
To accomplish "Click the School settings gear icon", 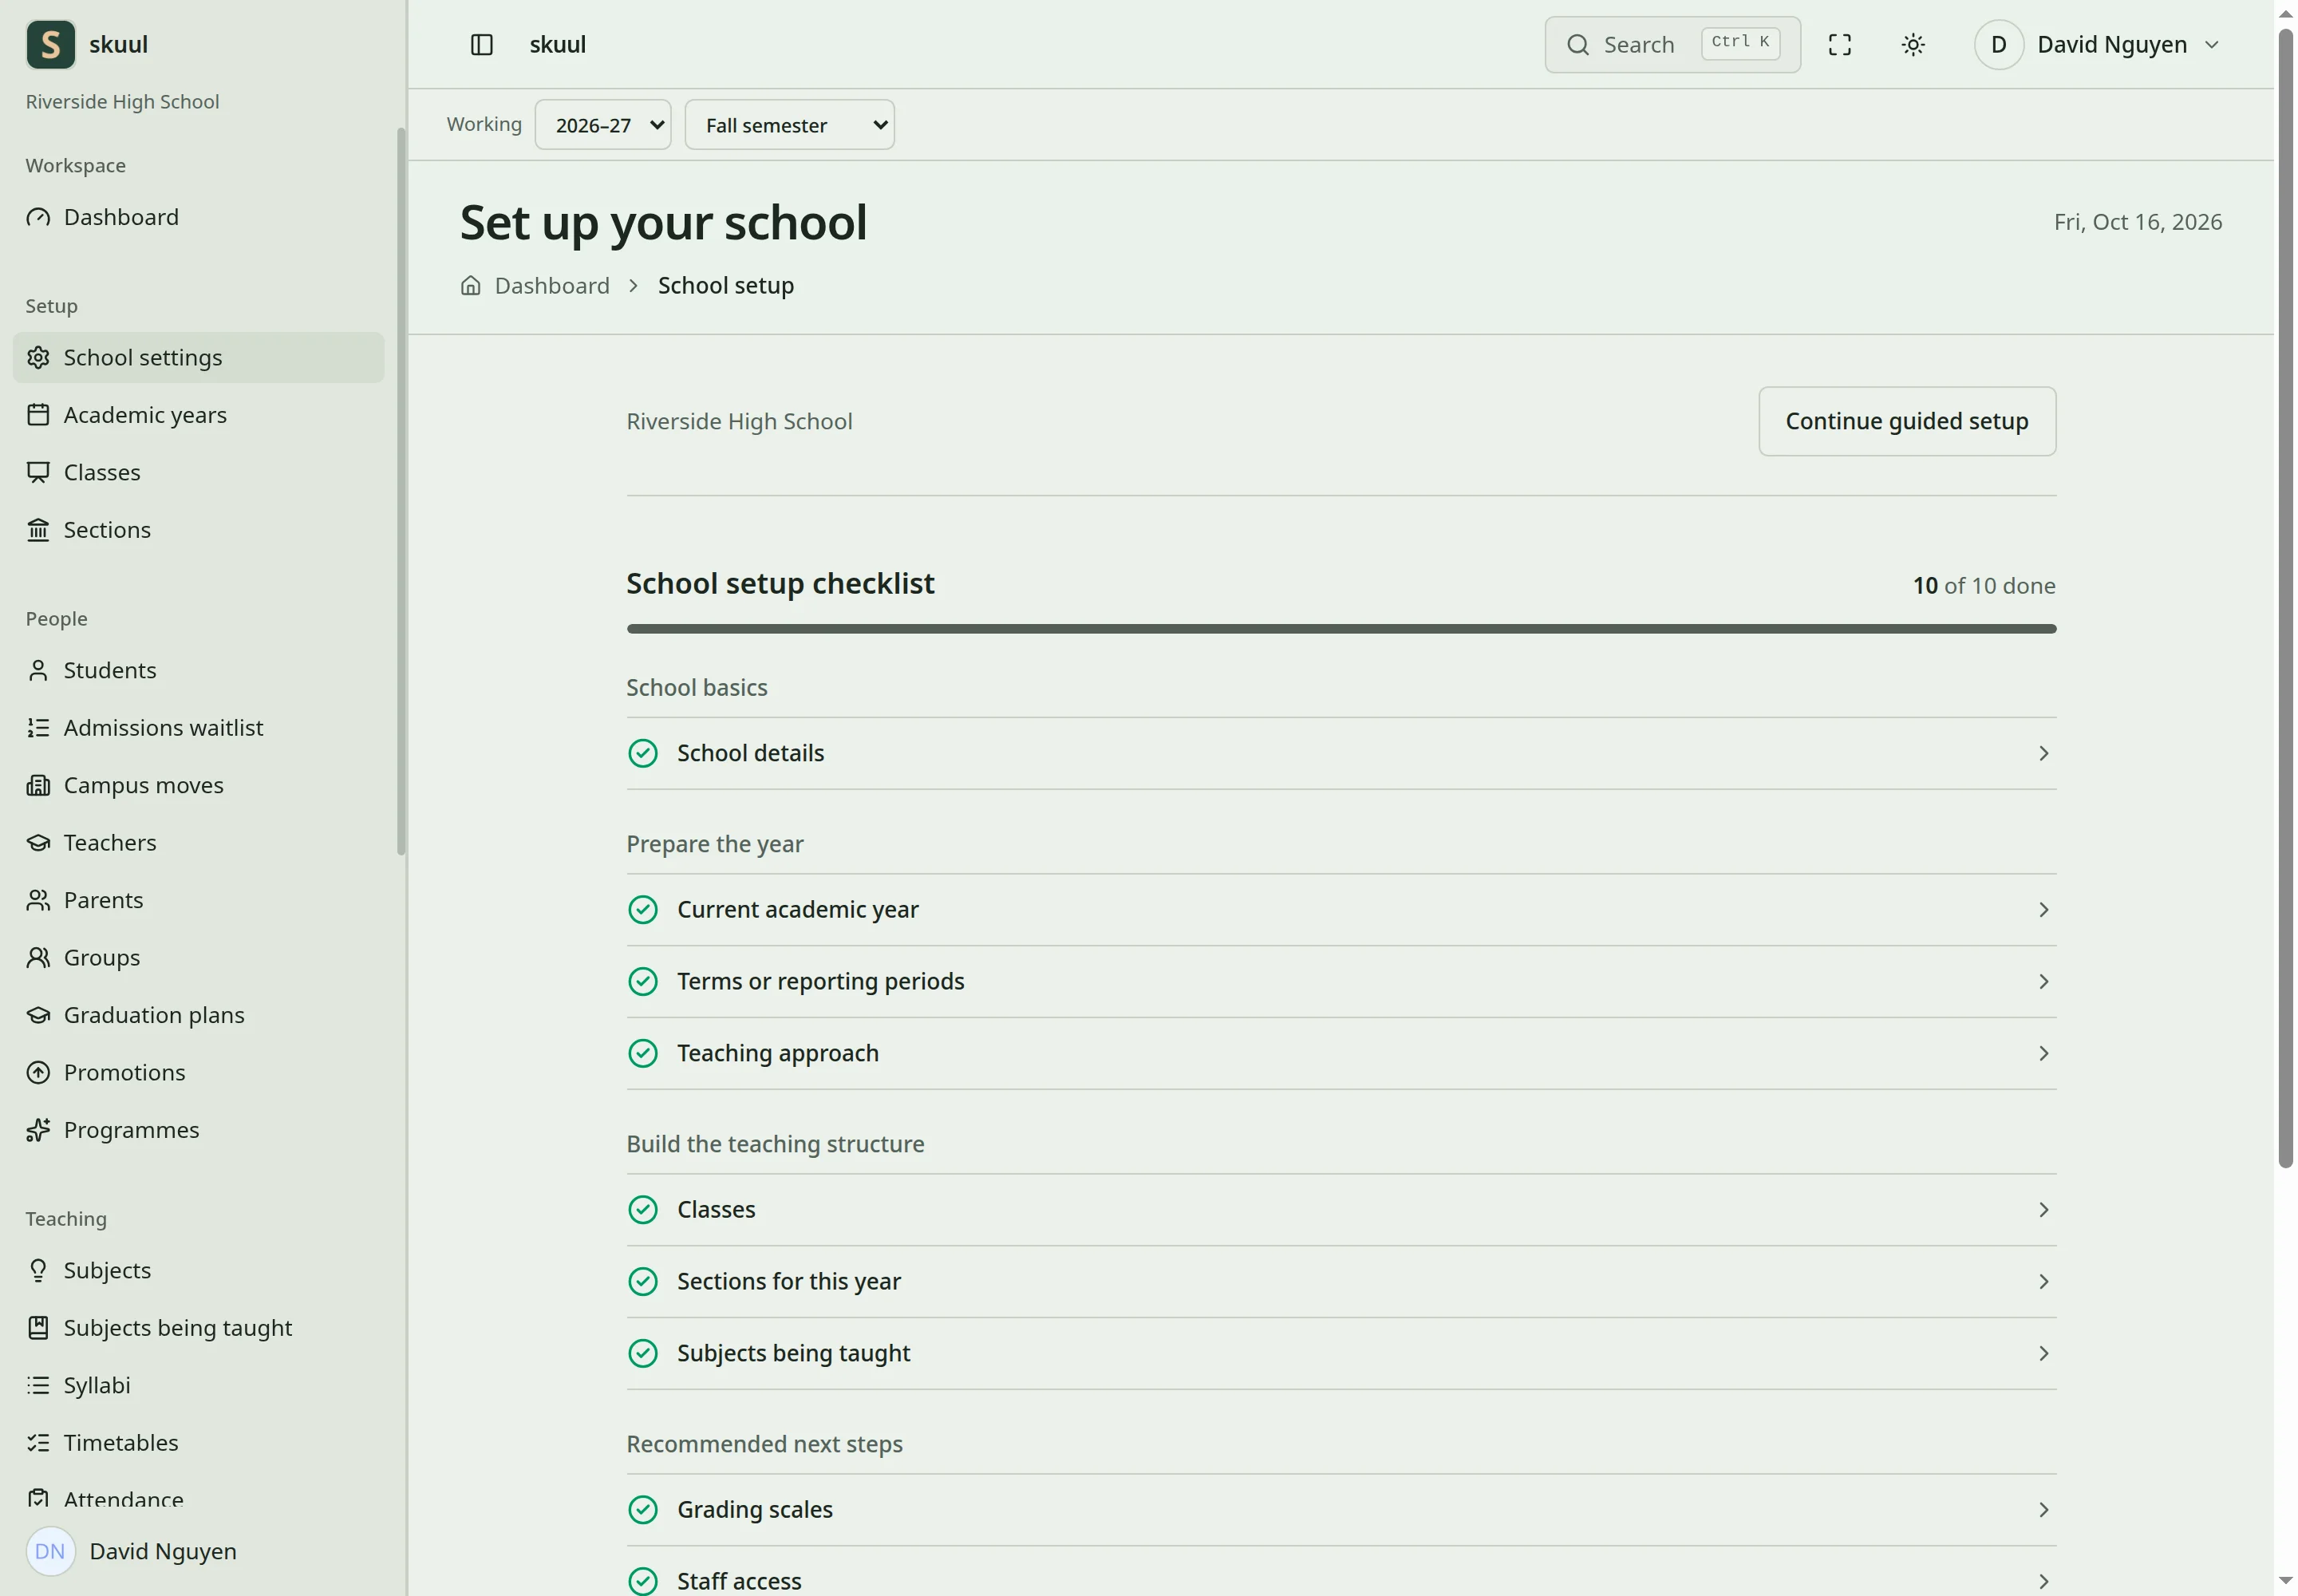I will (x=38, y=358).
